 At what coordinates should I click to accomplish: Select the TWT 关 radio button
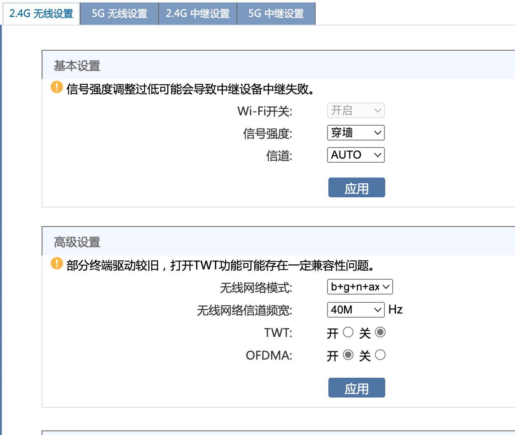click(380, 332)
